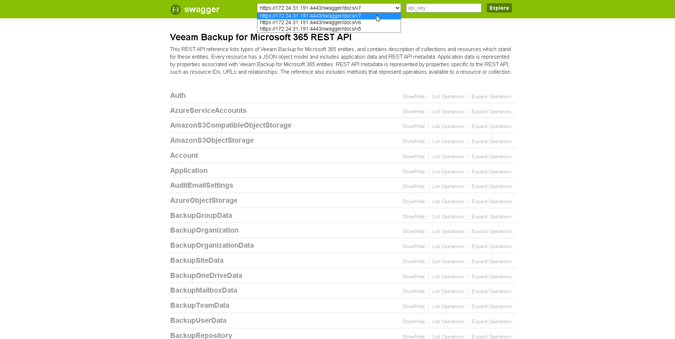Click the api_key input field

(x=444, y=8)
